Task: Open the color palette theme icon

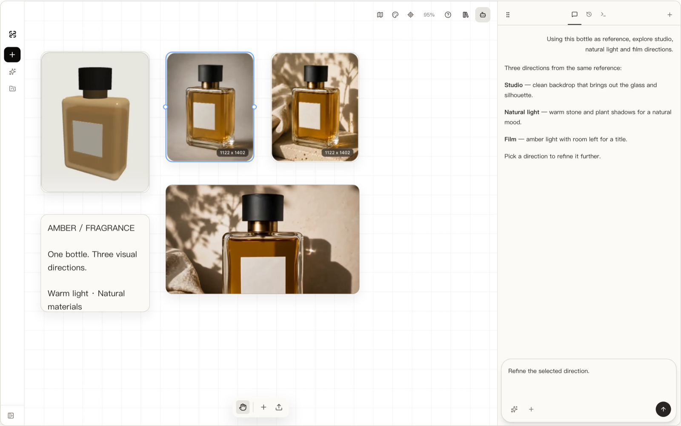Action: (395, 15)
